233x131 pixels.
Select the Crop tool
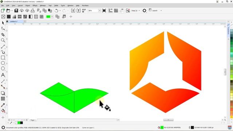[x=3, y=35]
